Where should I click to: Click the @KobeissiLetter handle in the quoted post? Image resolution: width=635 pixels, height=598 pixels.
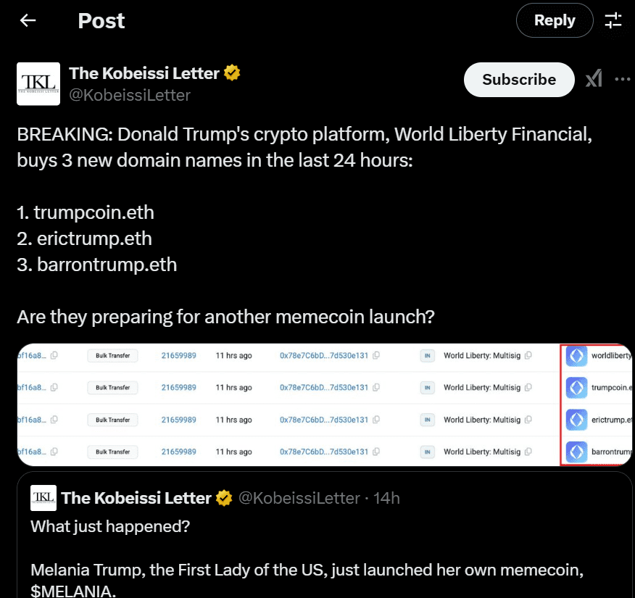pyautogui.click(x=299, y=498)
